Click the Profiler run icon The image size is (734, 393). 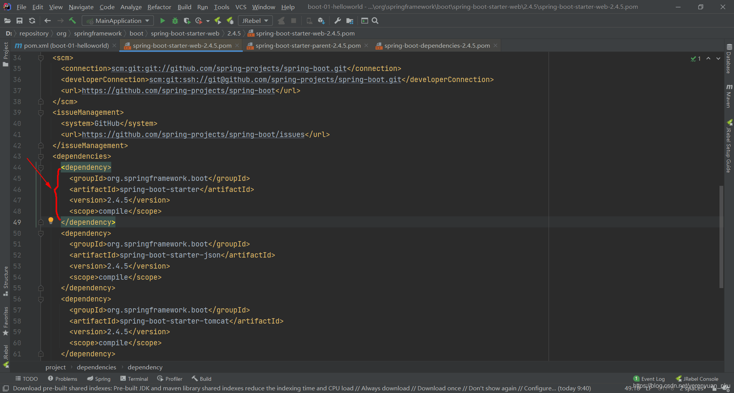click(199, 21)
